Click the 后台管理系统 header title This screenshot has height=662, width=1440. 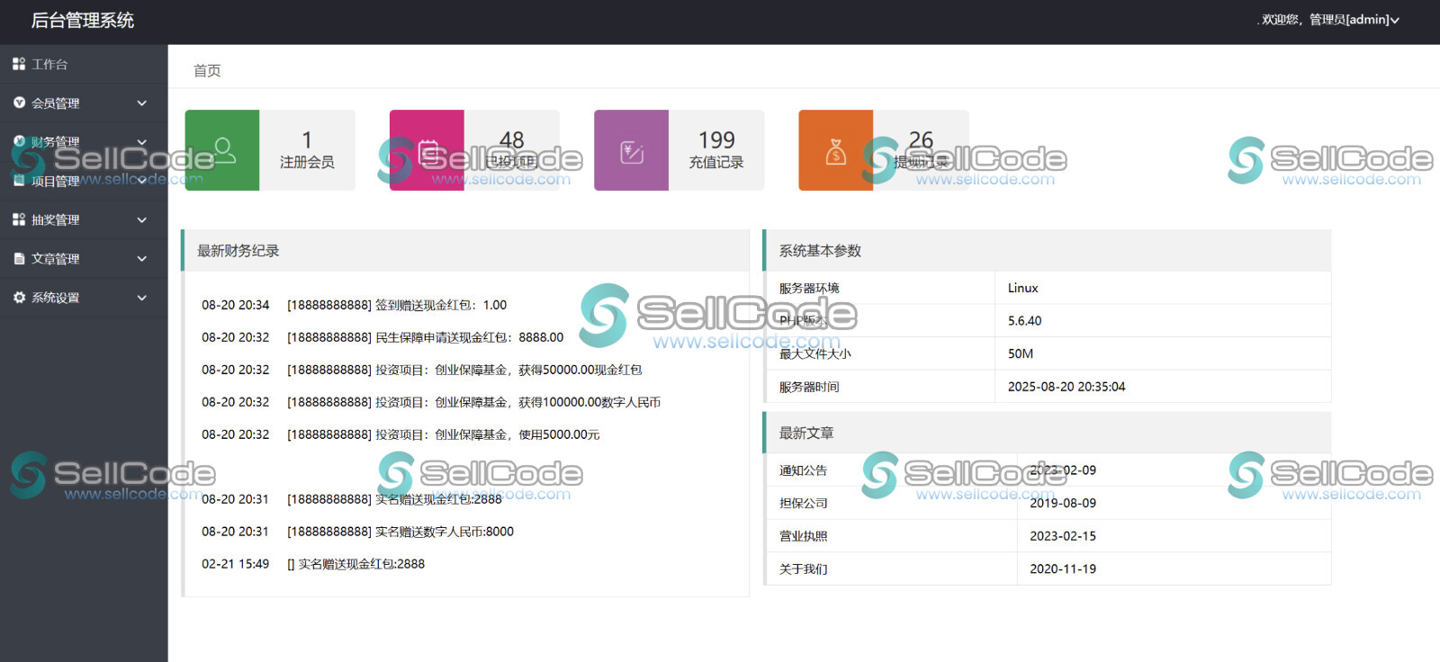click(x=83, y=20)
